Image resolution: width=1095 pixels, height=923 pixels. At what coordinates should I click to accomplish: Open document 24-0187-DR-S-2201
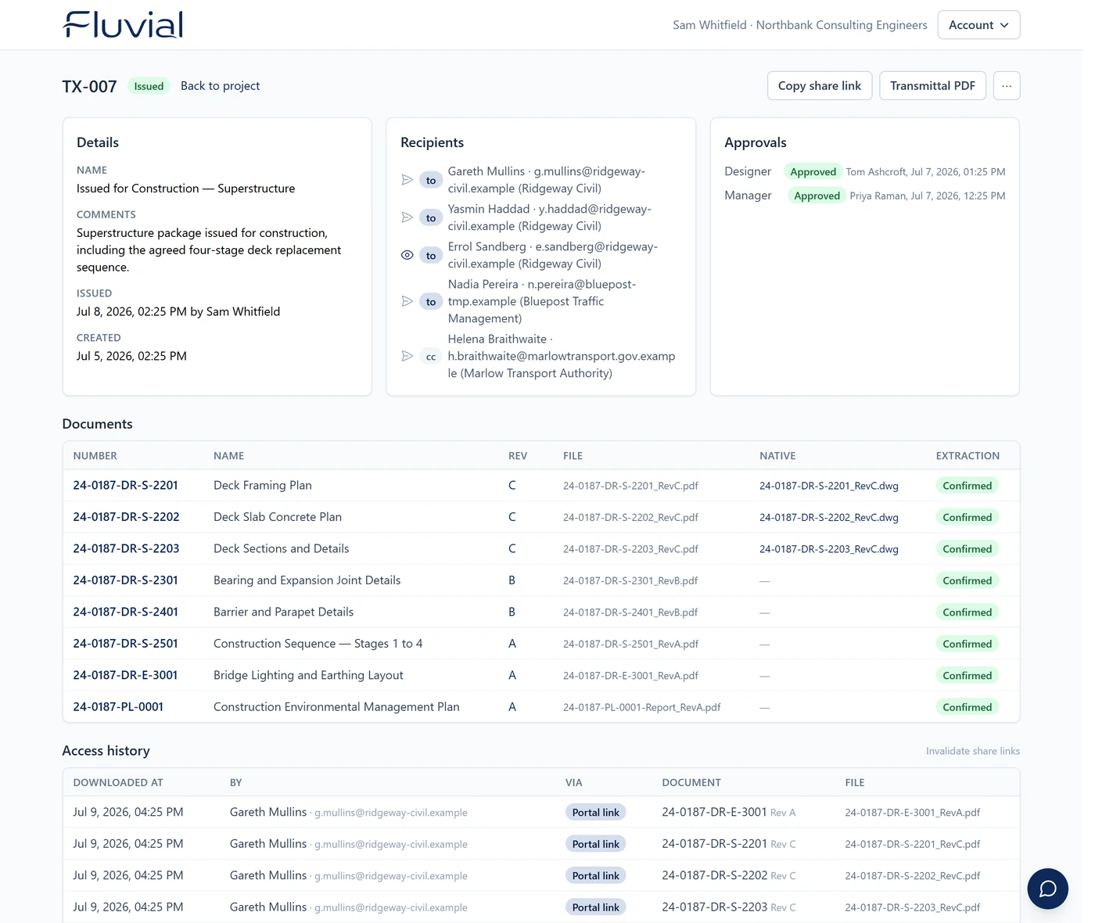125,485
